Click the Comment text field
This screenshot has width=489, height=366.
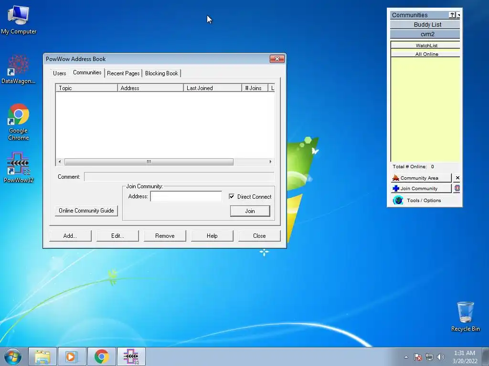(179, 177)
